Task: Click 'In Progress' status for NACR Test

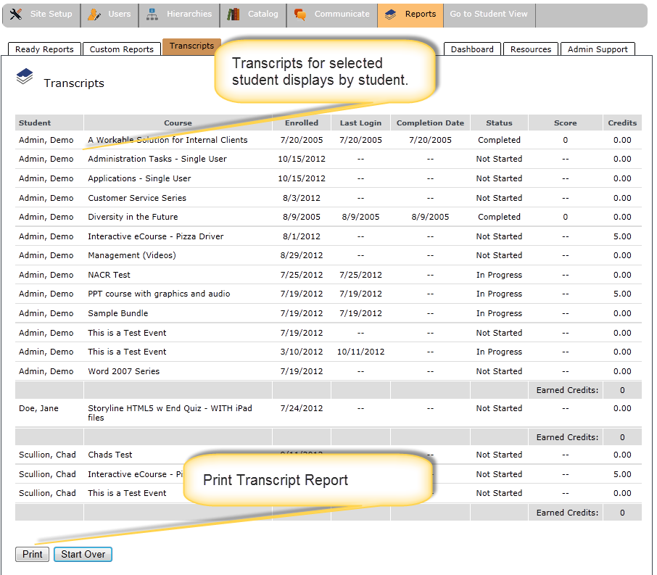Action: (x=499, y=275)
